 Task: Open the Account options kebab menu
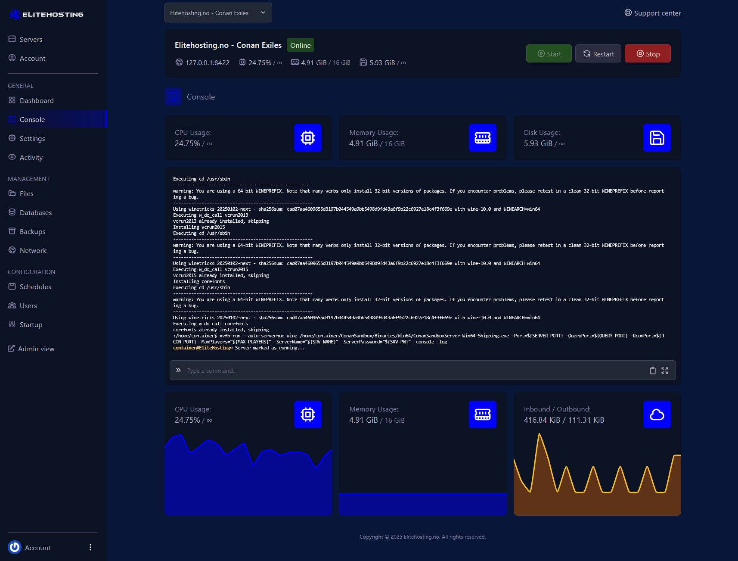90,547
